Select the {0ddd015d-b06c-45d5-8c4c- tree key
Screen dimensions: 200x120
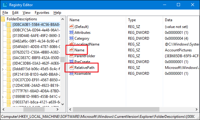(x=36, y=69)
